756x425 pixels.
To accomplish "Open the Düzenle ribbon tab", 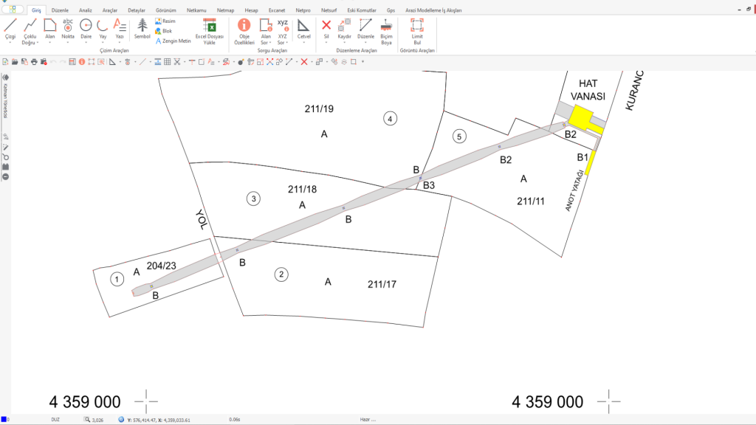I will [x=61, y=11].
